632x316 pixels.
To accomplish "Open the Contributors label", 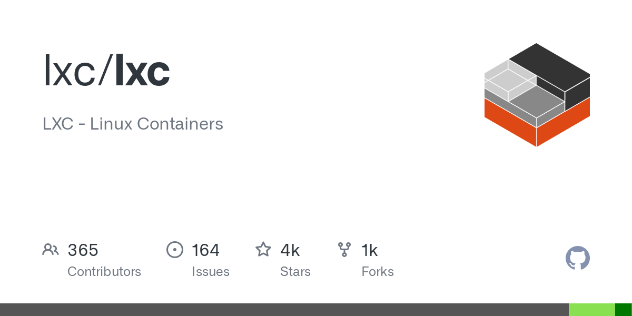I will [104, 272].
